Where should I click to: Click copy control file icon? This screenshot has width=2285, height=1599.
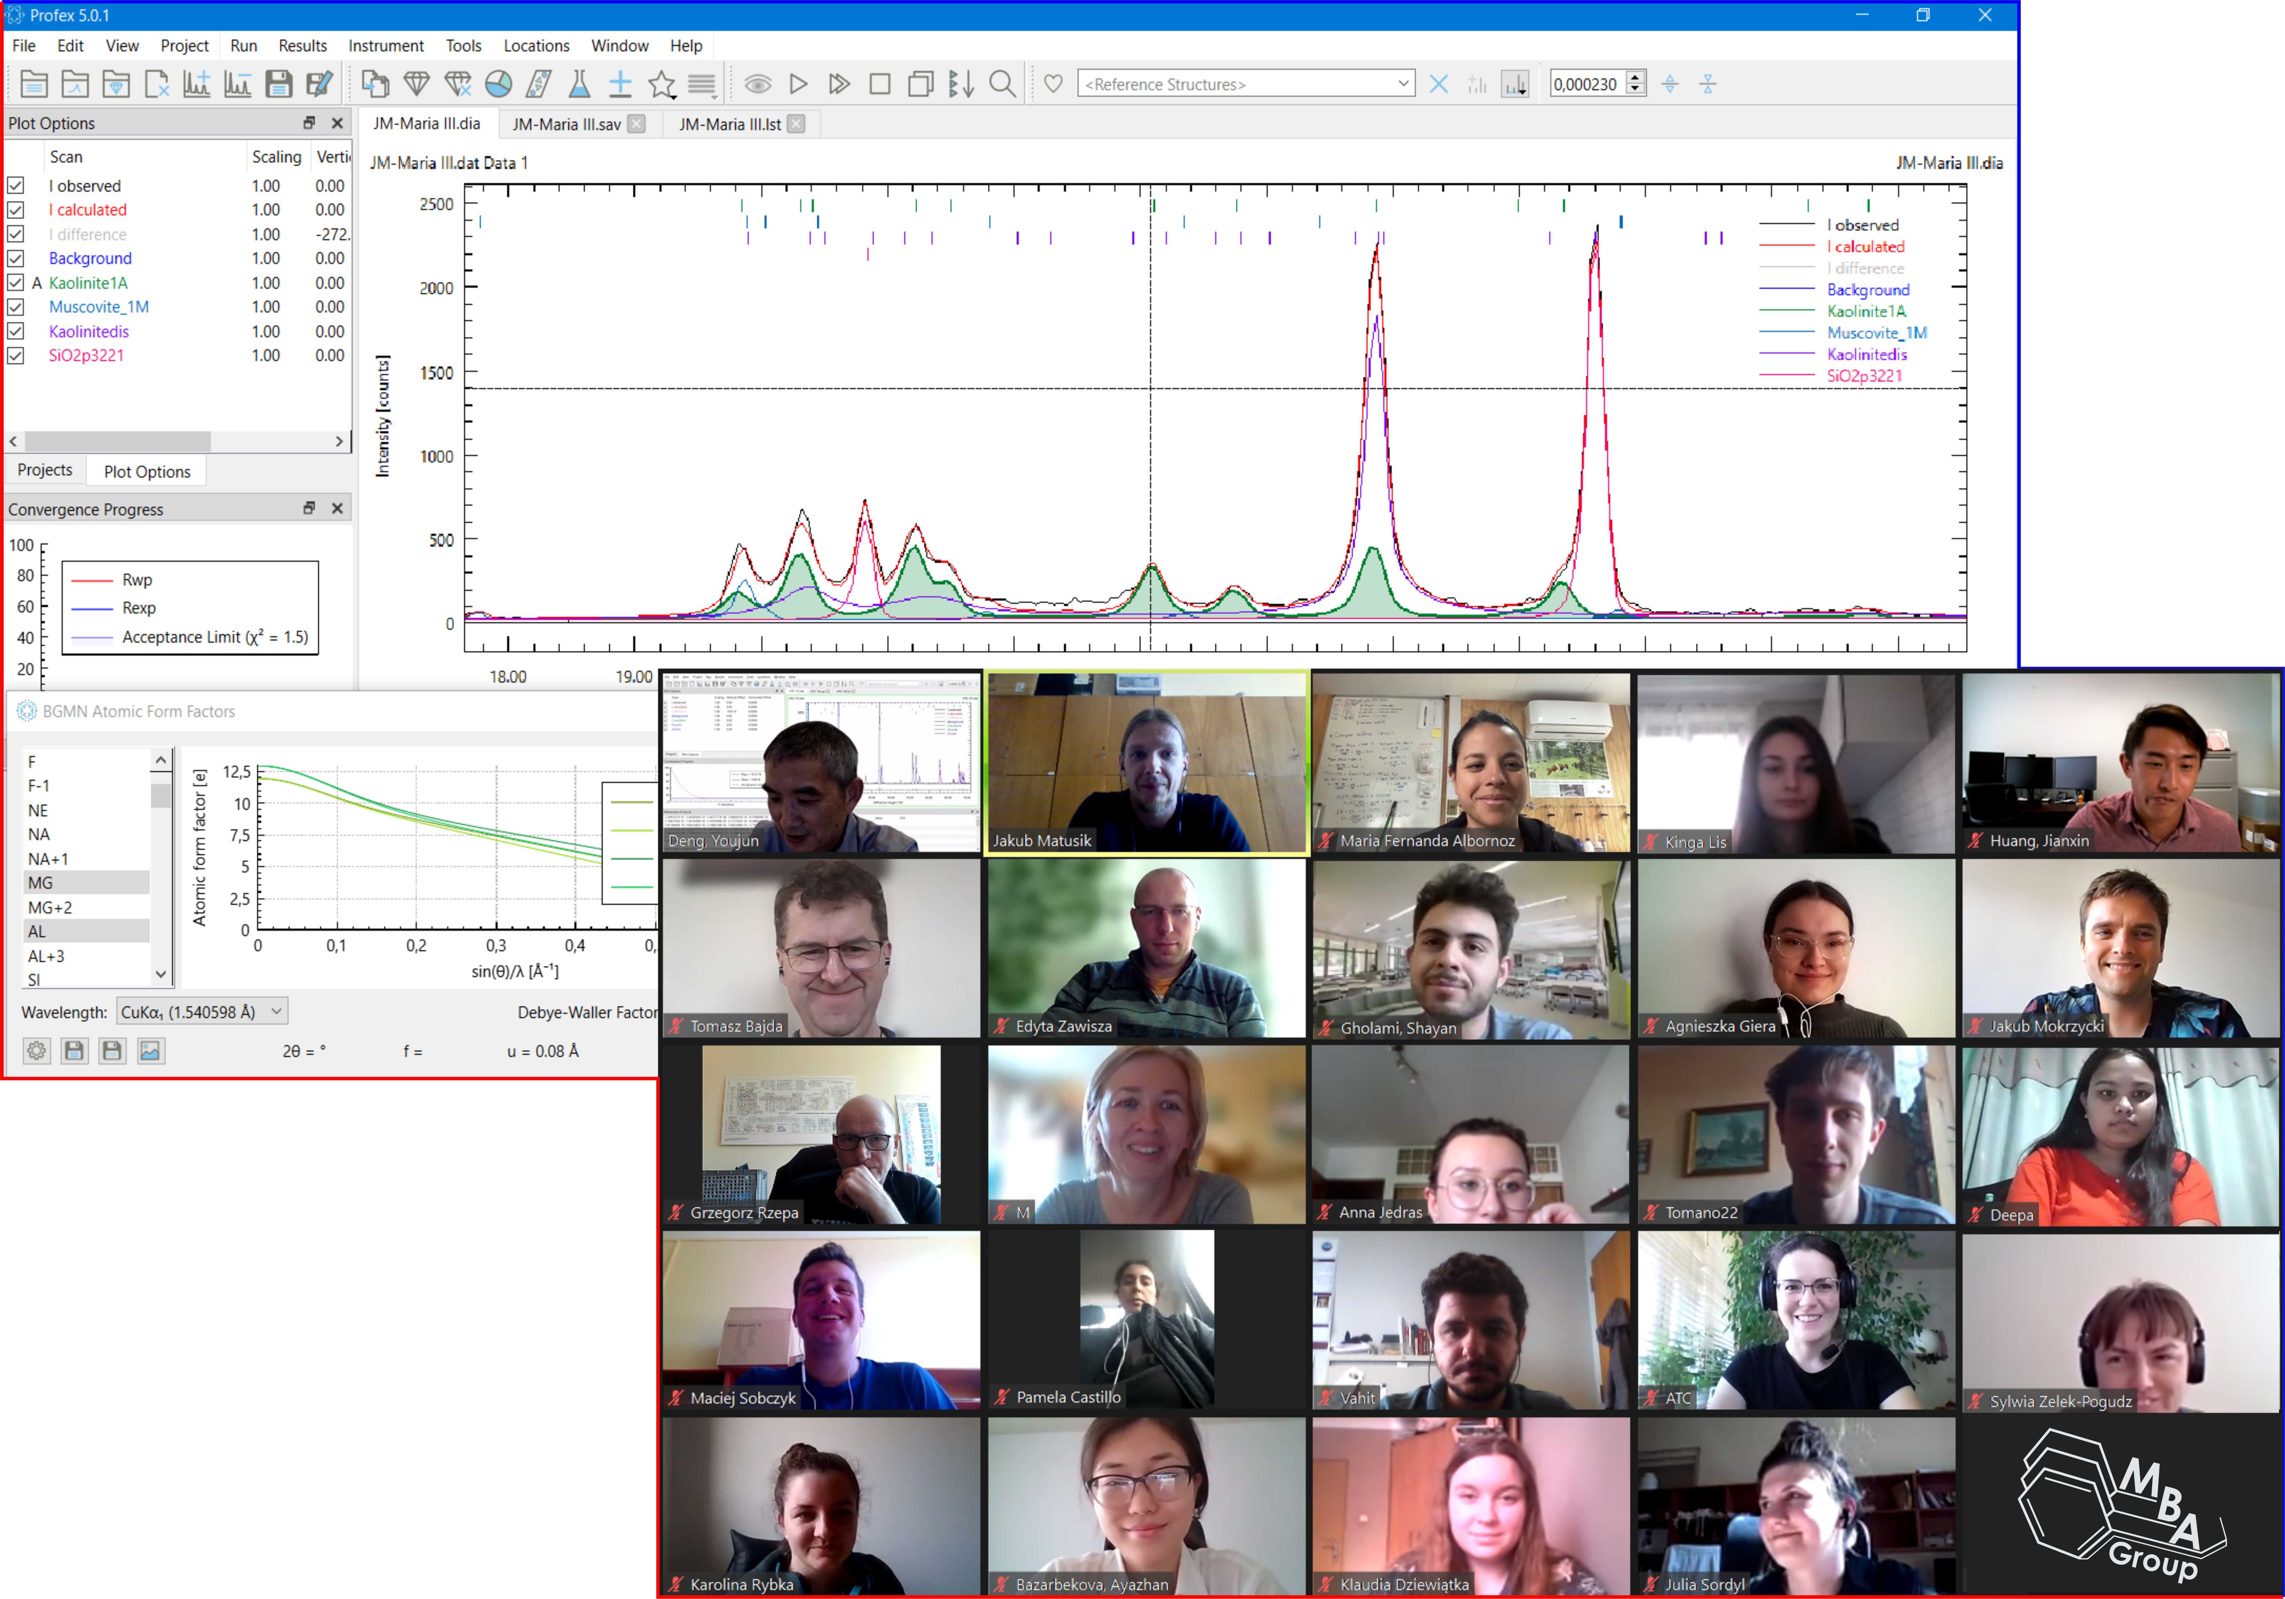click(x=375, y=84)
